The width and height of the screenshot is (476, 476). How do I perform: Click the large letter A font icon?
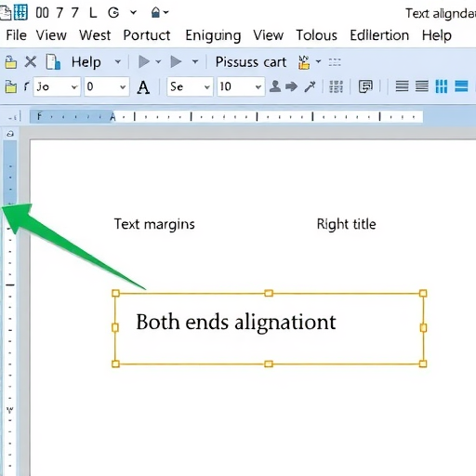coord(143,87)
